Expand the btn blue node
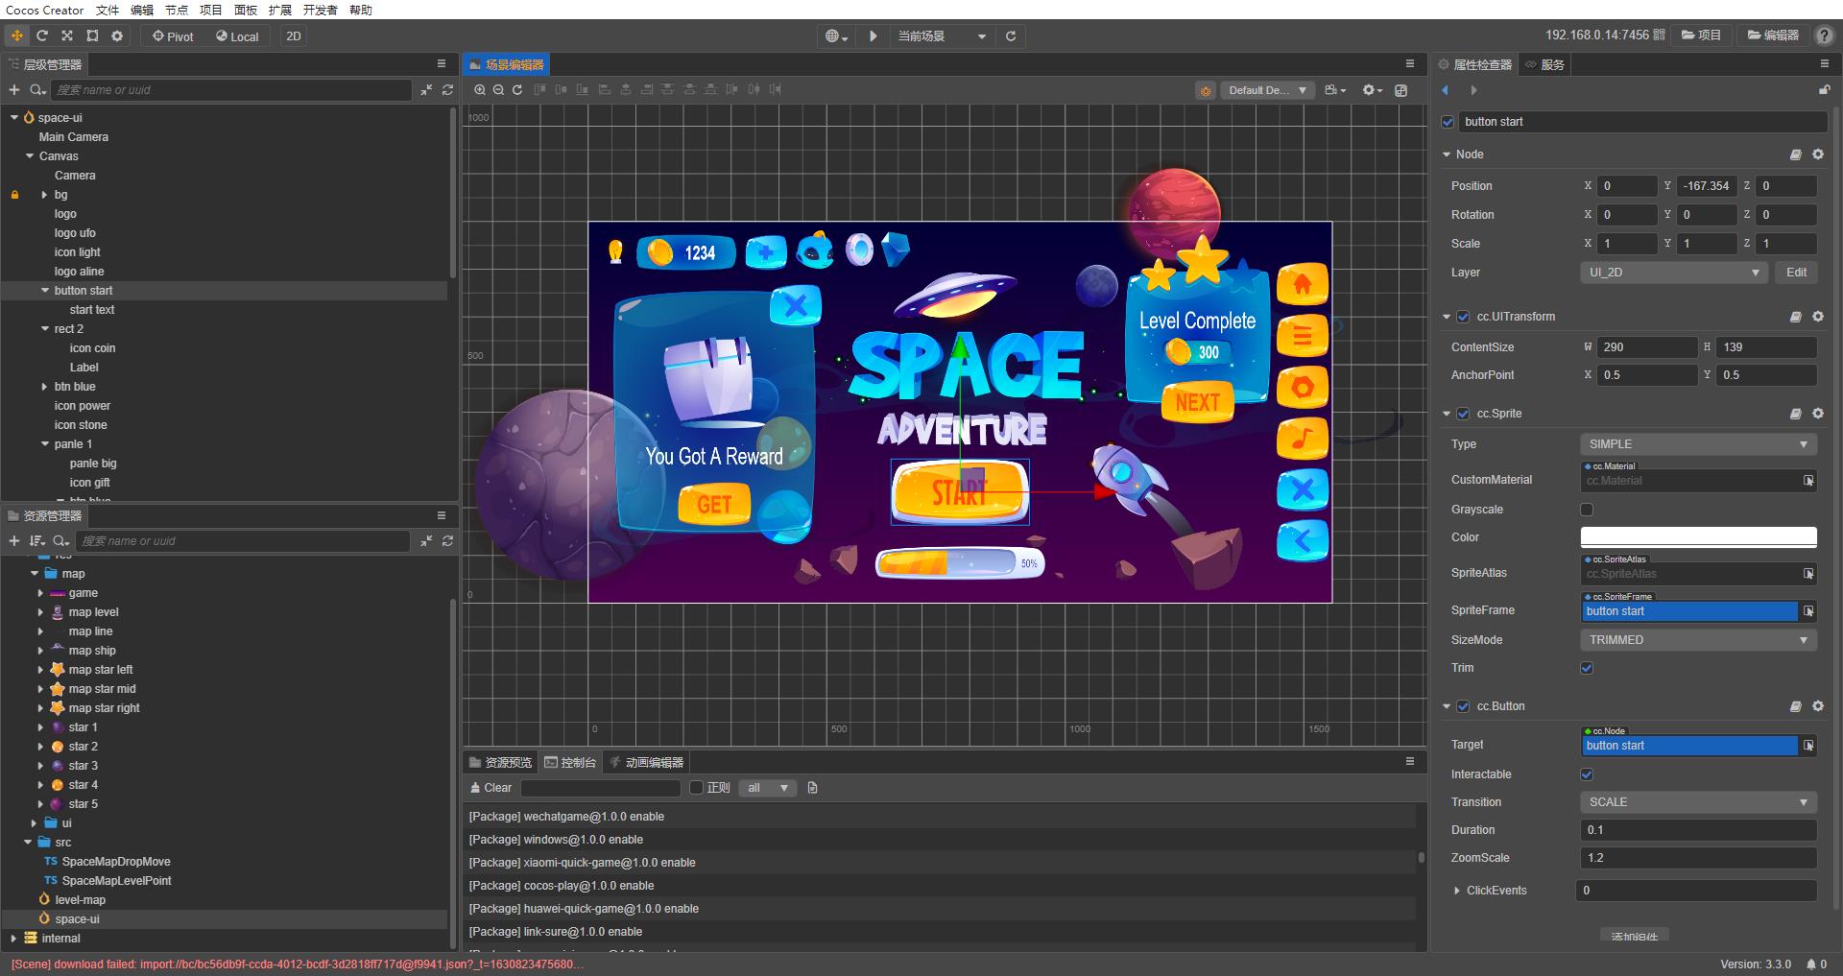The width and height of the screenshot is (1843, 976). (x=44, y=387)
